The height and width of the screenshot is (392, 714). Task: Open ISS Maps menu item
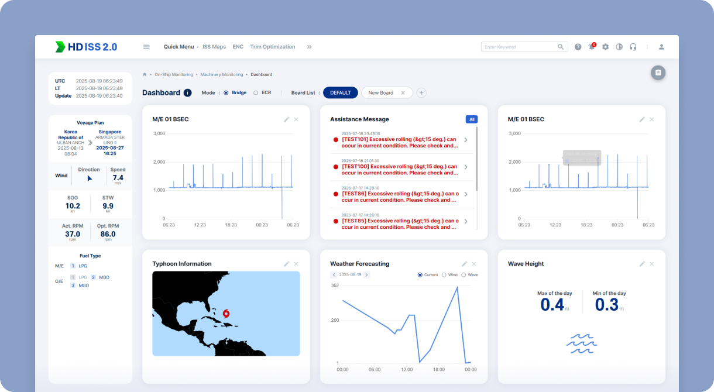(214, 47)
